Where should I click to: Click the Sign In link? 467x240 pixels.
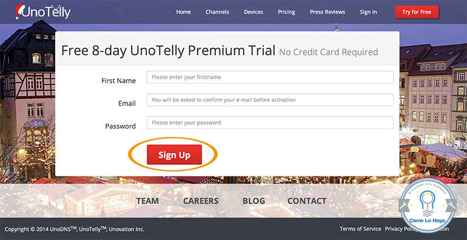368,12
